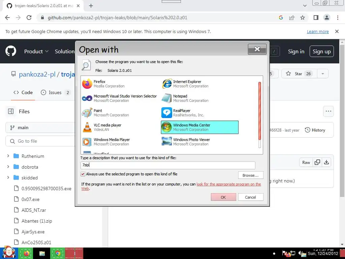This screenshot has width=345, height=259.
Task: Bookmark this page with the star
Action: [303, 18]
